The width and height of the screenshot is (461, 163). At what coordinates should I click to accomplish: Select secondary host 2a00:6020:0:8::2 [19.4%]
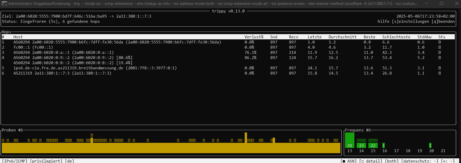click(73, 63)
